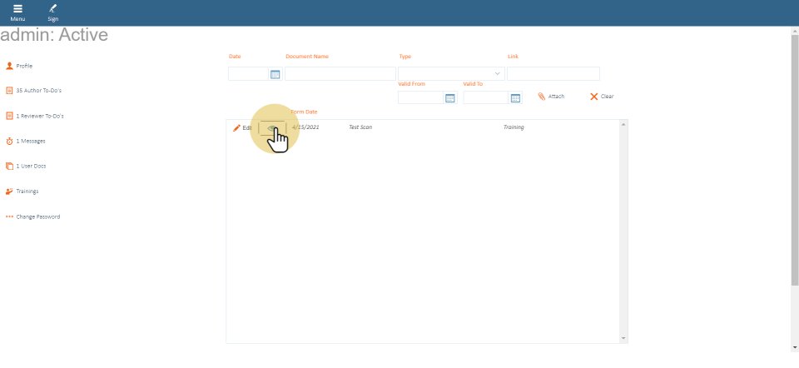Open the hamburger Menu icon
799x368 pixels.
17,9
